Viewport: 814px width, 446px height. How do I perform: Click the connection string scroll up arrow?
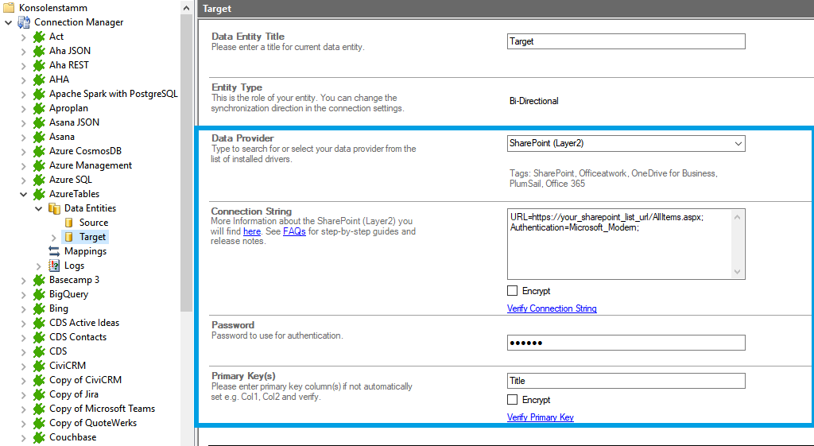point(738,216)
